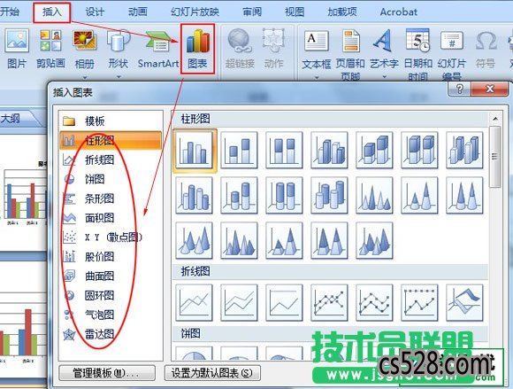Open the 审阅 ribbon tab

point(252,12)
